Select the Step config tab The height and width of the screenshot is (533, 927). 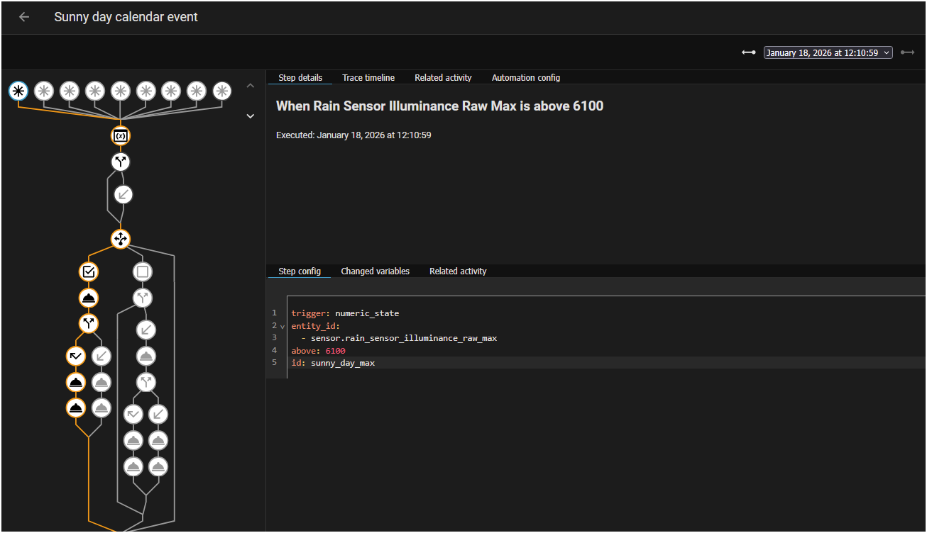299,271
